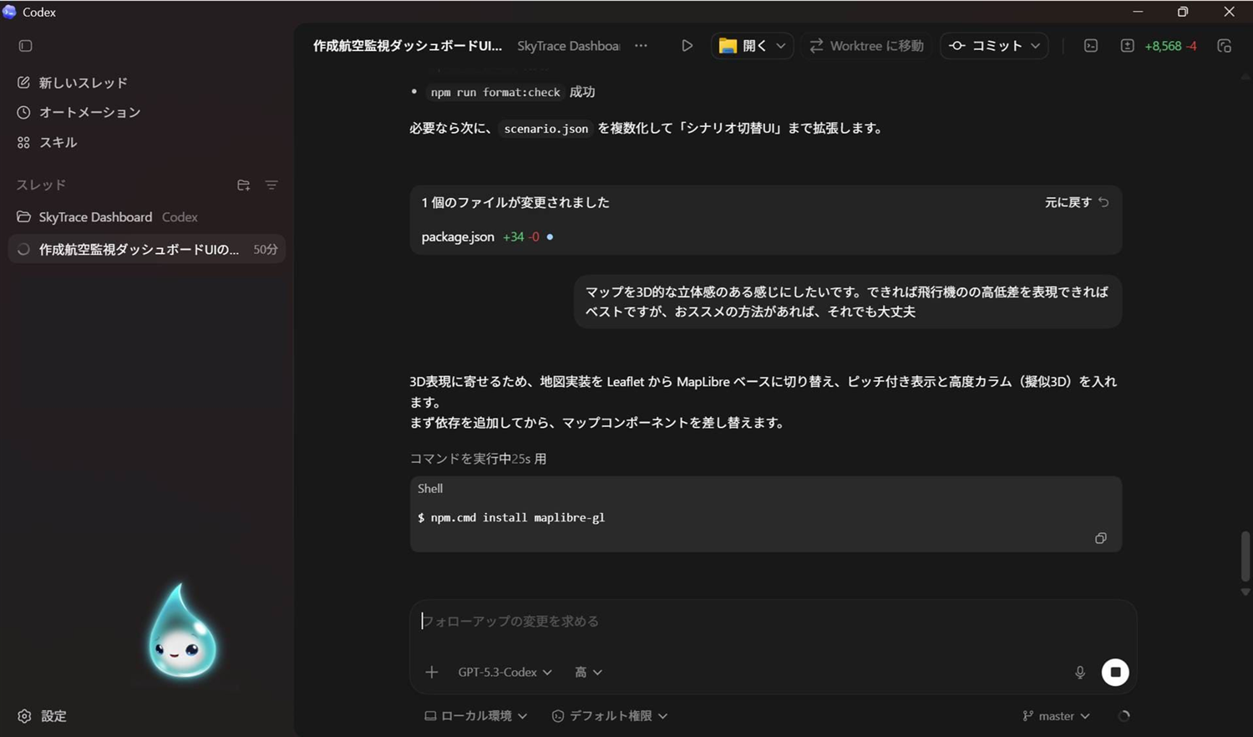
Task: Collapse the sidebar with the panel toggle
Action: coord(25,46)
